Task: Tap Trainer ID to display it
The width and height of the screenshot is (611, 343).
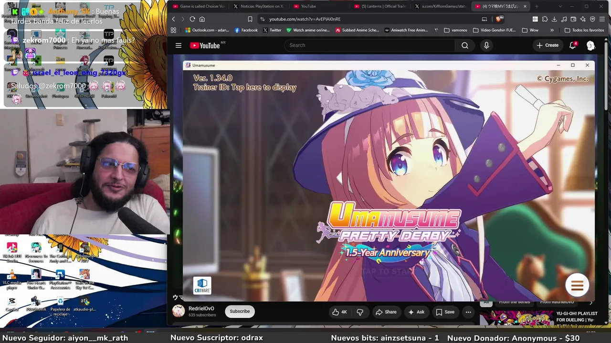Action: 245,88
